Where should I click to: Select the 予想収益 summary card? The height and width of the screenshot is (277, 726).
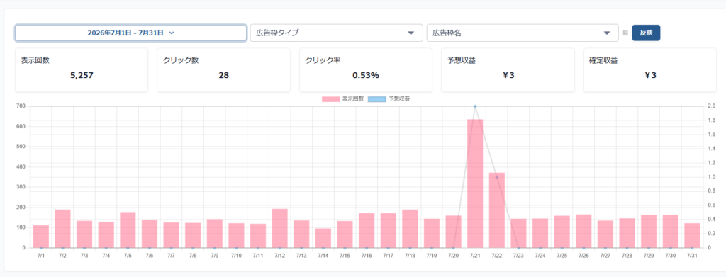tap(508, 70)
